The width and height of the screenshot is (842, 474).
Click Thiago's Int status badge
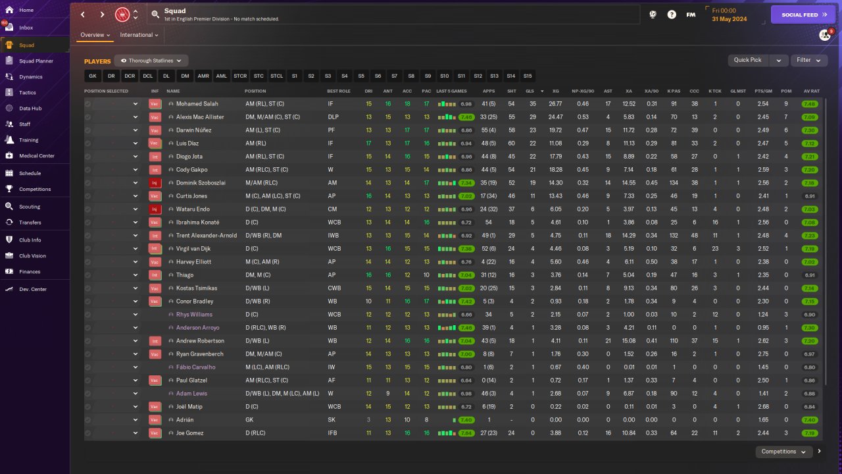click(155, 275)
